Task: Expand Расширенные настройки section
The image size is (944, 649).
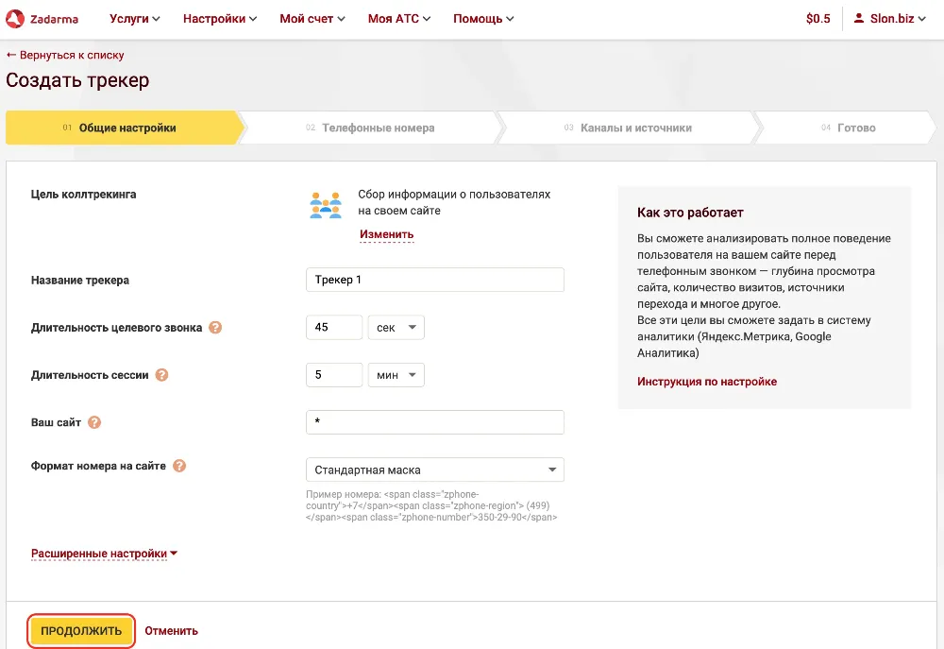Action: tap(104, 554)
